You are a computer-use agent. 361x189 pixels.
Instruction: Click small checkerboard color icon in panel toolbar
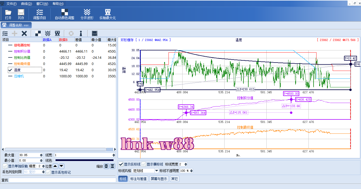pos(38,33)
